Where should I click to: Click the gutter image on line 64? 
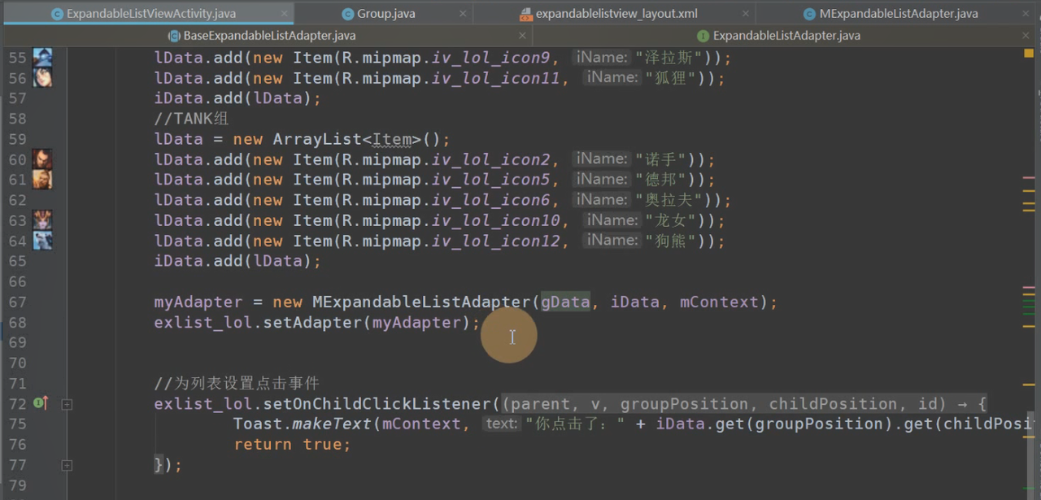41,241
